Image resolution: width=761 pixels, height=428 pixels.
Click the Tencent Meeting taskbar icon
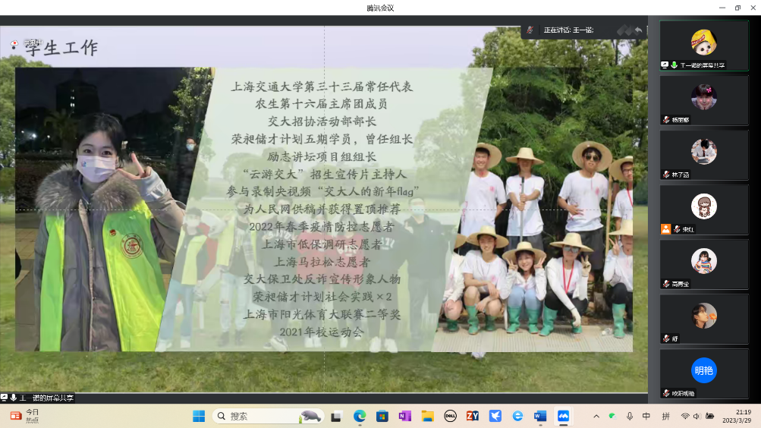[563, 416]
